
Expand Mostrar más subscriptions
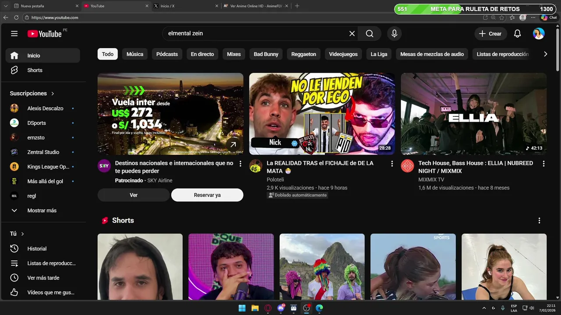43,210
